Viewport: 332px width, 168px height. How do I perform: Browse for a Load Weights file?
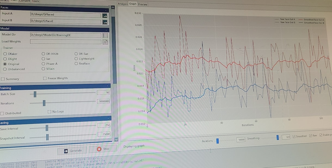tap(105, 42)
